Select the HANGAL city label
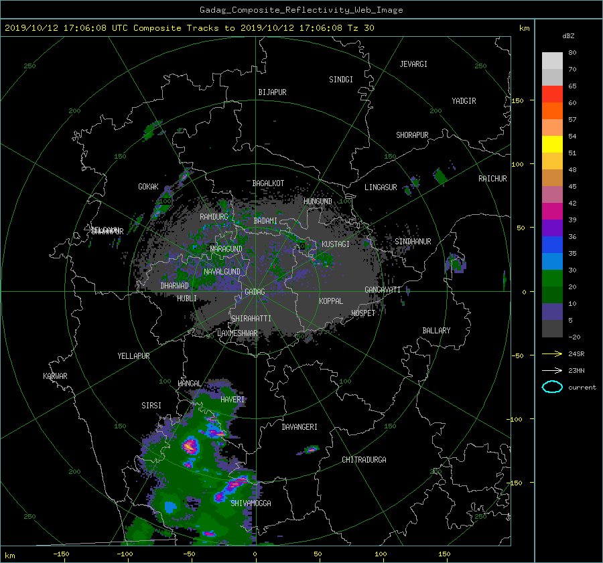 (x=190, y=384)
